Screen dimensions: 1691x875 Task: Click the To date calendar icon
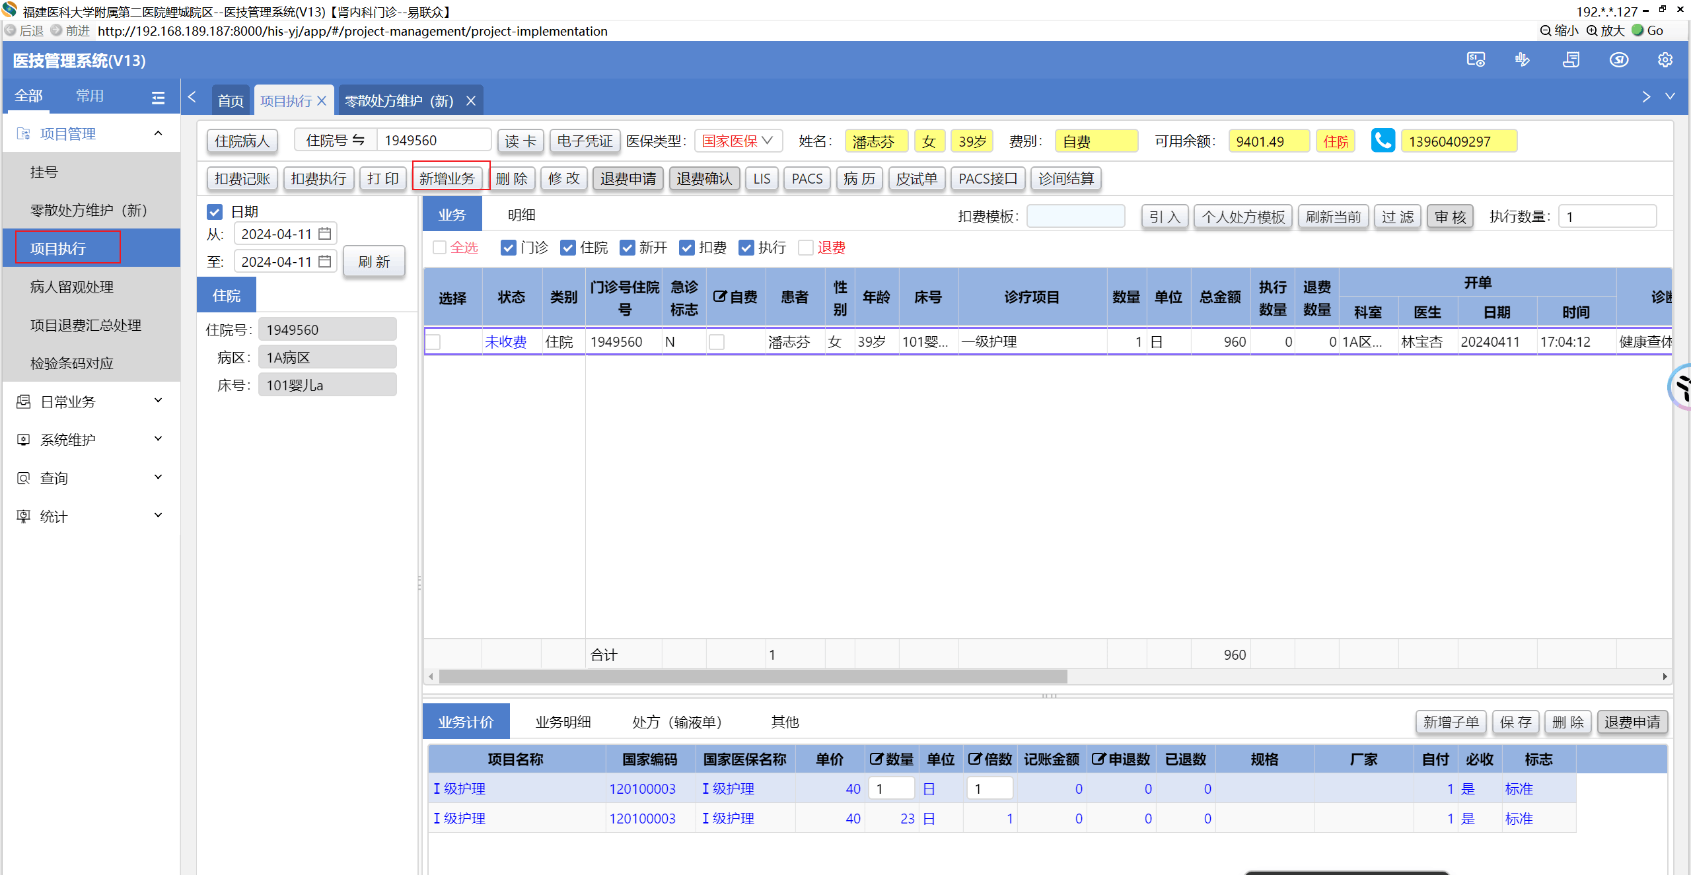point(324,262)
